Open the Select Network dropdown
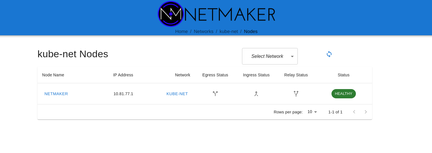Screen dimensions: 432x153 [270, 56]
